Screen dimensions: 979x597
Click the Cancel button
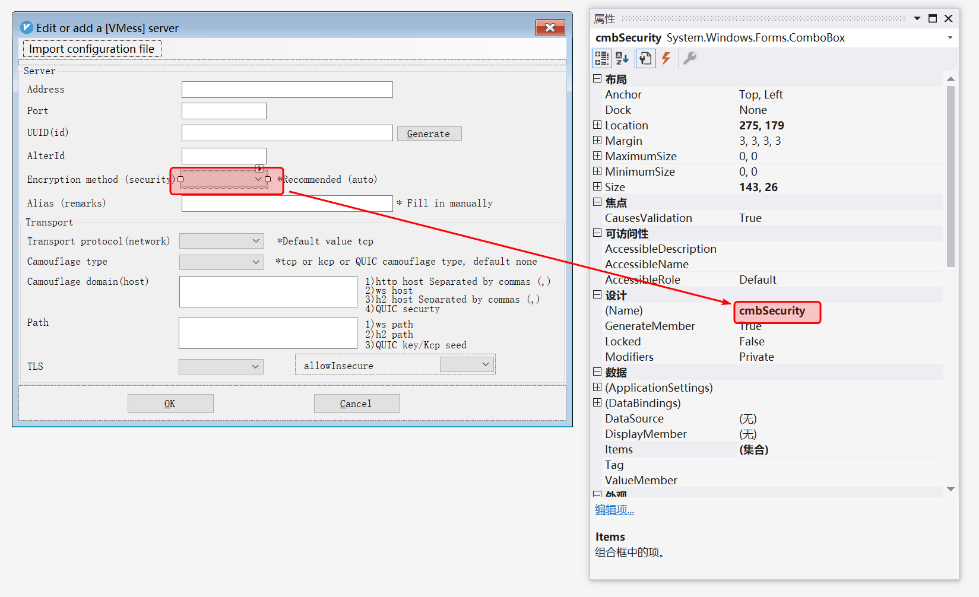pos(356,404)
